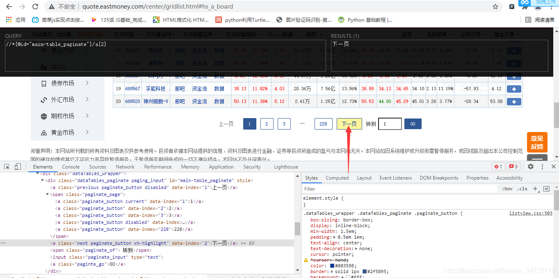The width and height of the screenshot is (559, 278).
Task: Open 股吧 link in the 孚能科技 row
Action: point(180,89)
